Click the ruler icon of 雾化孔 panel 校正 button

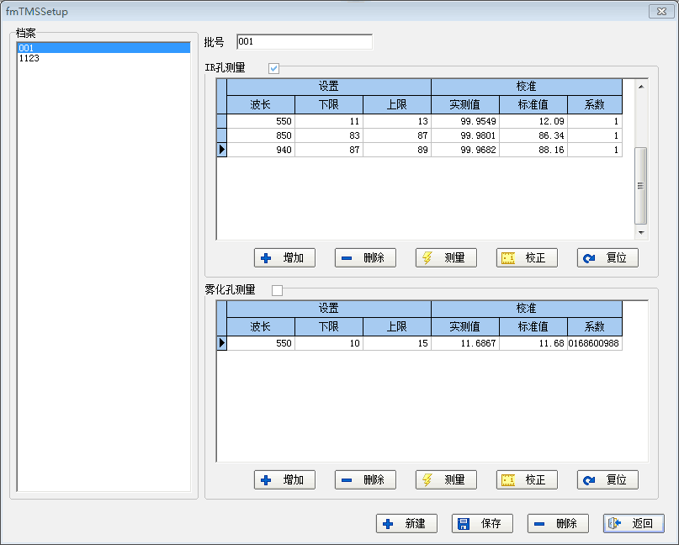click(x=508, y=480)
